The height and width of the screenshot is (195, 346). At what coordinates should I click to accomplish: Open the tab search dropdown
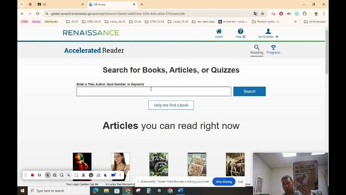[22, 4]
